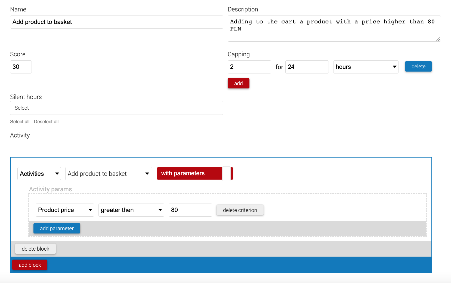Open the Activities dropdown

pos(39,174)
